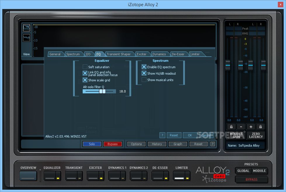The height and width of the screenshot is (192, 286).
Task: Open the Equalizer module
Action: (x=50, y=176)
